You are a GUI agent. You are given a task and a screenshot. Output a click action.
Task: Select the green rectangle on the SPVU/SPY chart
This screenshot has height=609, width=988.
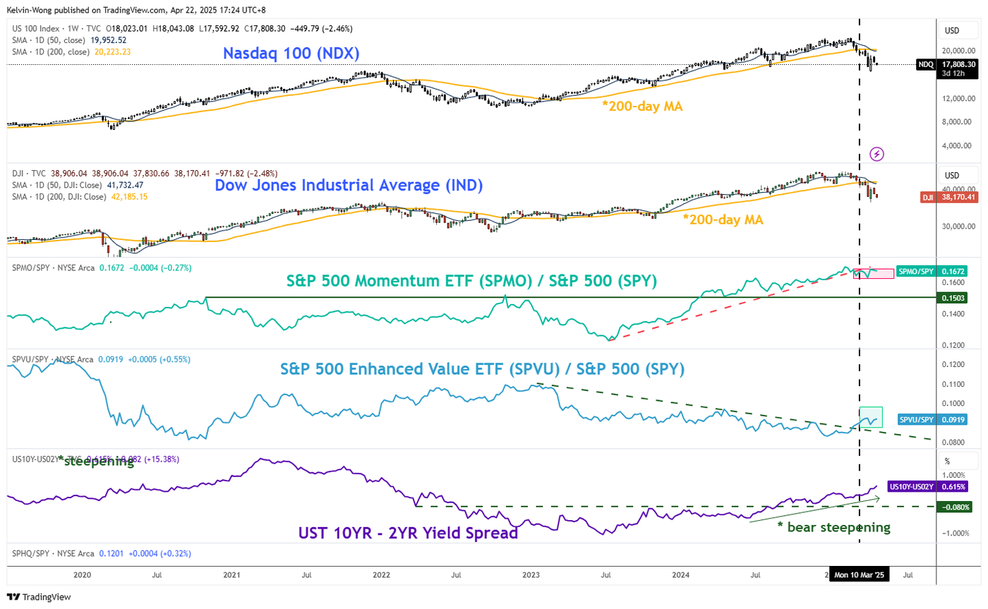coord(871,416)
